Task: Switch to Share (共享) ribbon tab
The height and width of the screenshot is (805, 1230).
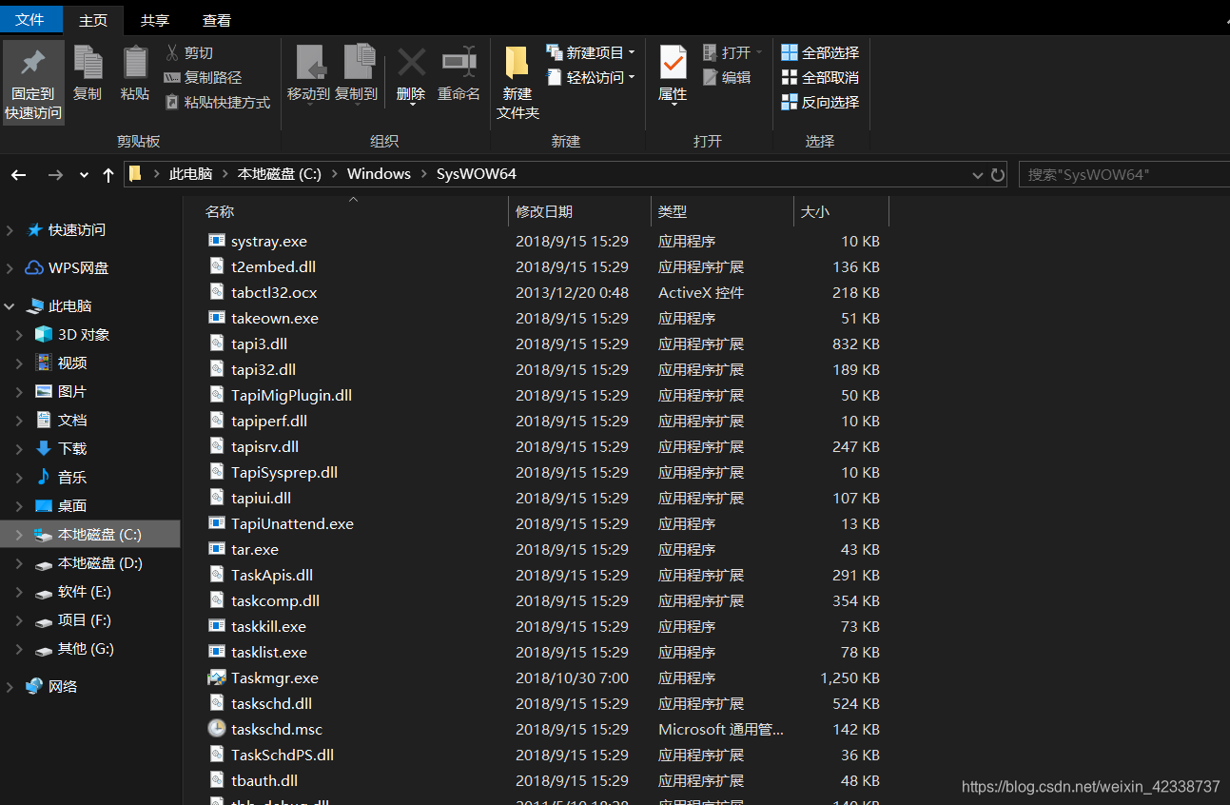Action: click(x=155, y=20)
